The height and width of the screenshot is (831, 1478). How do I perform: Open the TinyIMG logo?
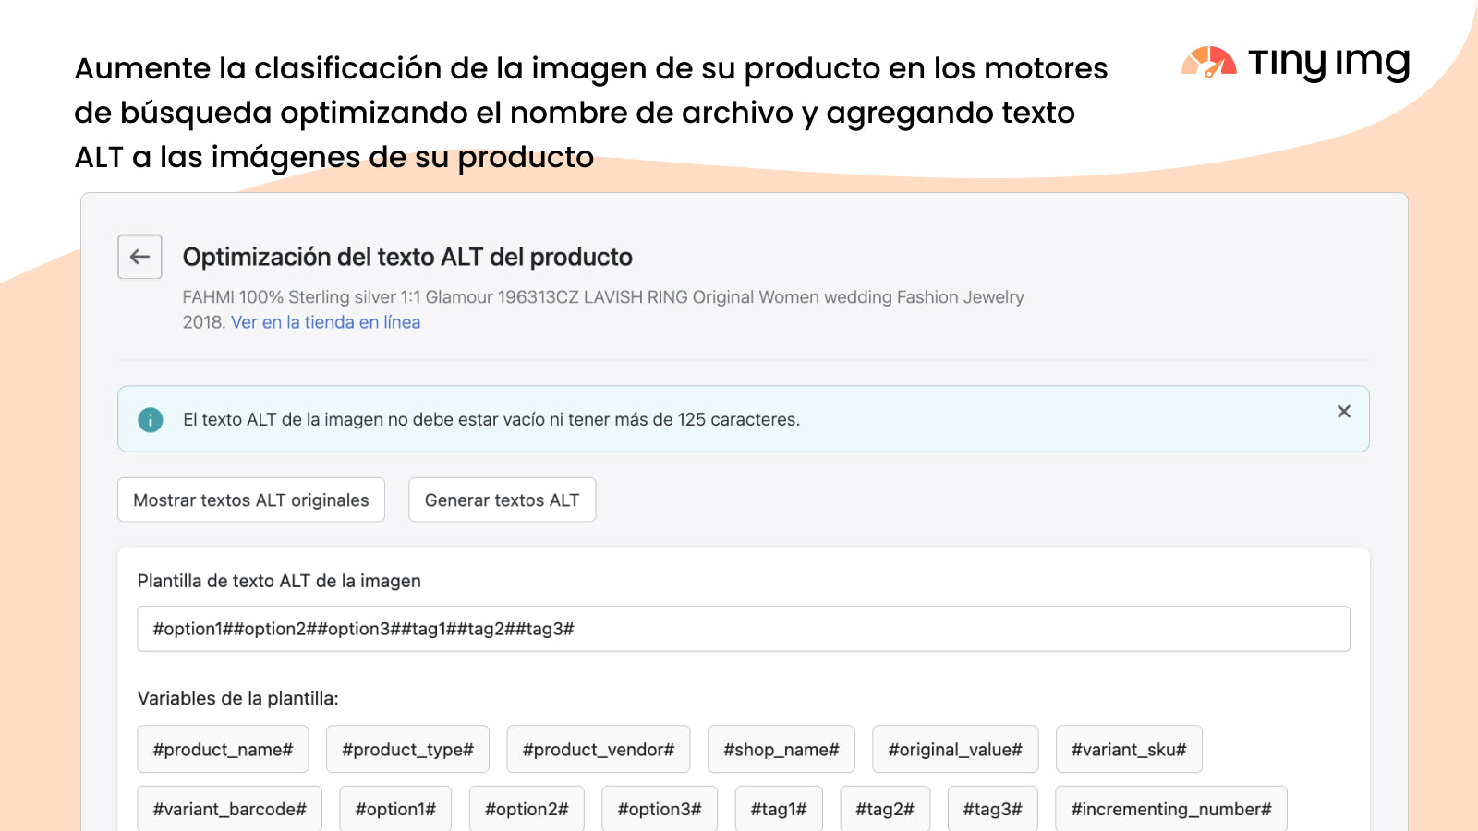pos(1296,62)
